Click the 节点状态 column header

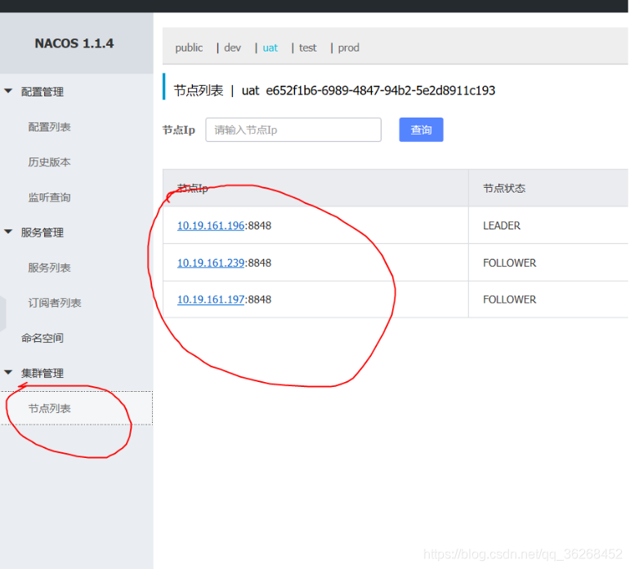pyautogui.click(x=504, y=189)
